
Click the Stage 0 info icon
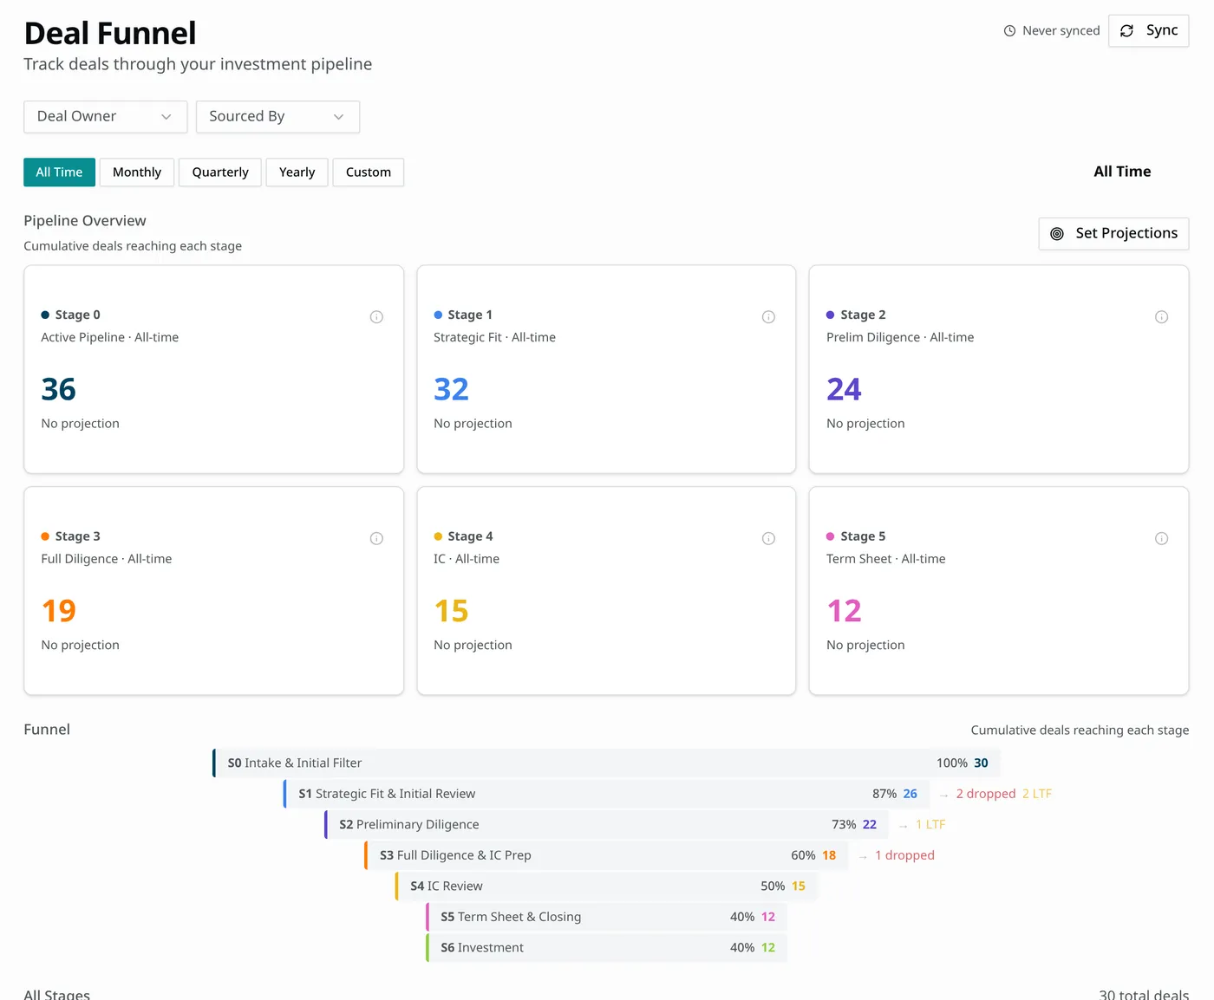coord(376,317)
